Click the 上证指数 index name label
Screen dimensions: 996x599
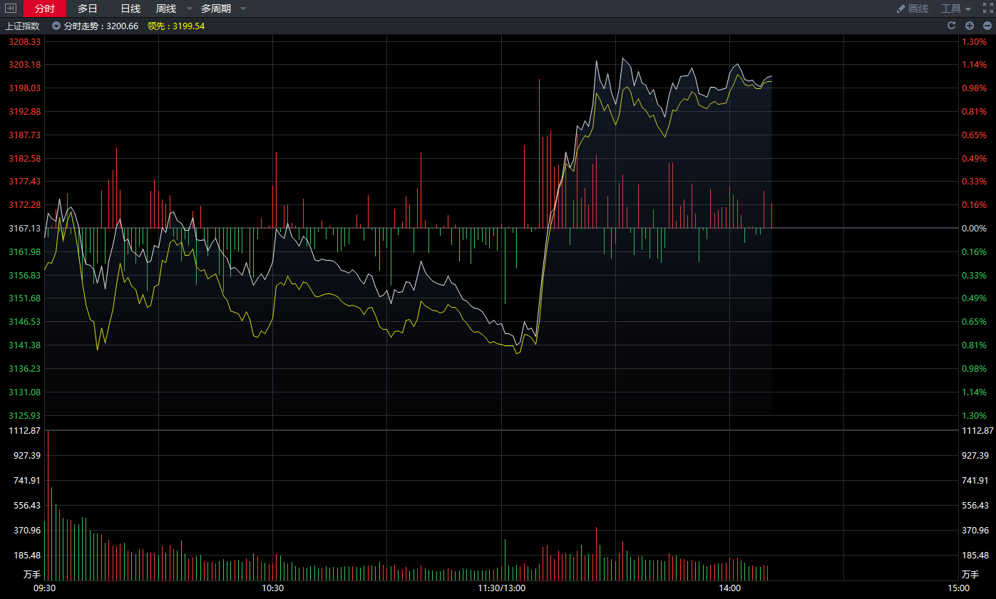click(x=23, y=26)
